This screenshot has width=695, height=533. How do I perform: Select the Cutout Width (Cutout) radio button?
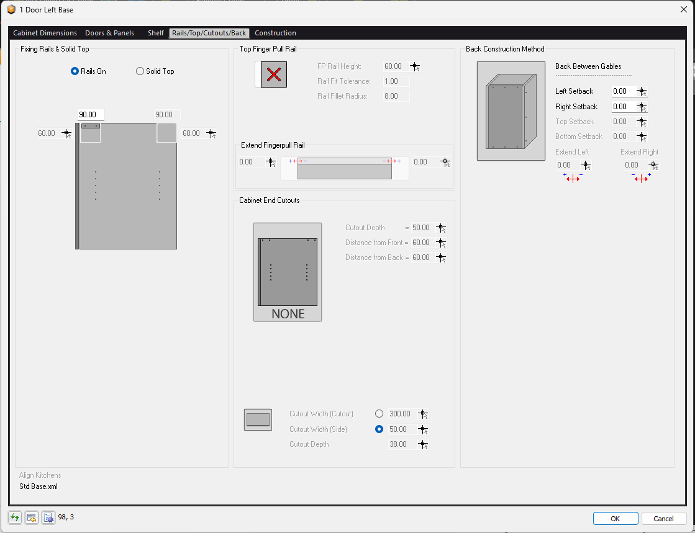click(x=379, y=414)
